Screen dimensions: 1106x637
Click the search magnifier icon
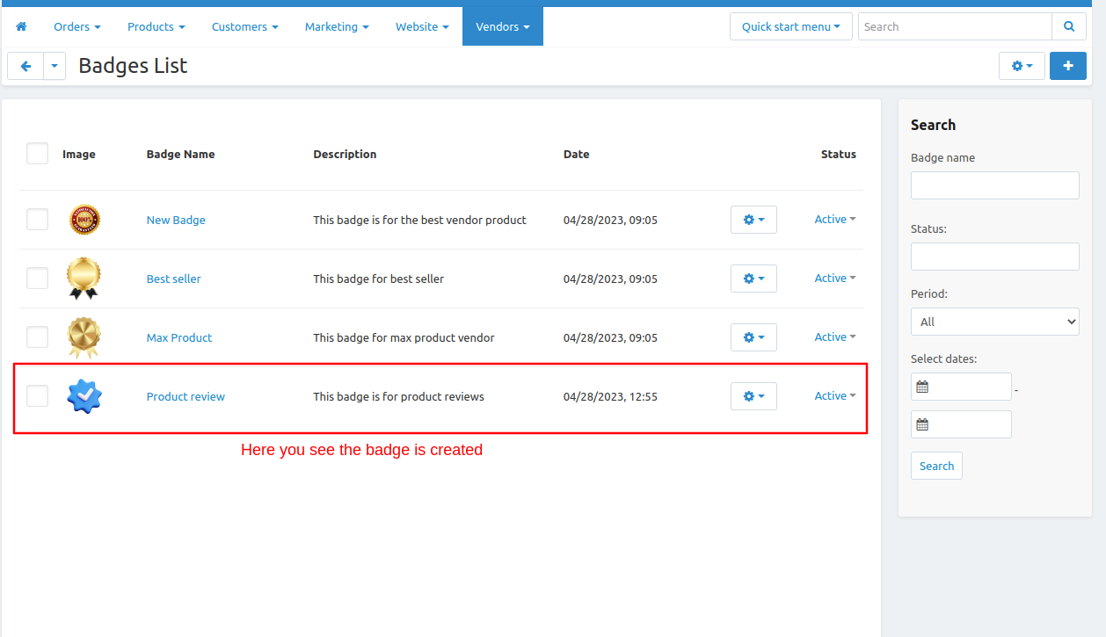pos(1069,26)
